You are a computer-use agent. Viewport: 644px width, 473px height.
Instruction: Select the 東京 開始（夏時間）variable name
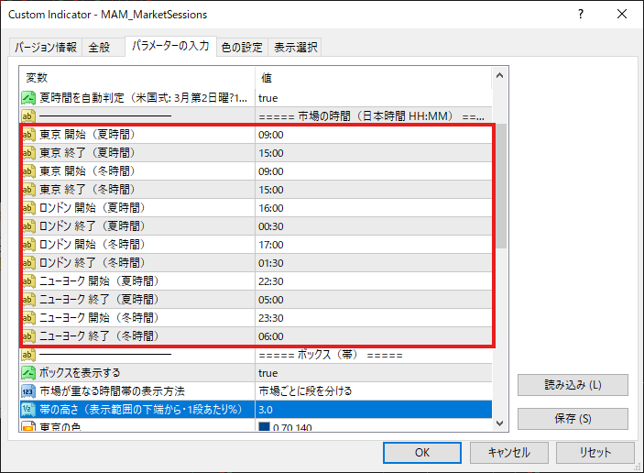tap(87, 135)
